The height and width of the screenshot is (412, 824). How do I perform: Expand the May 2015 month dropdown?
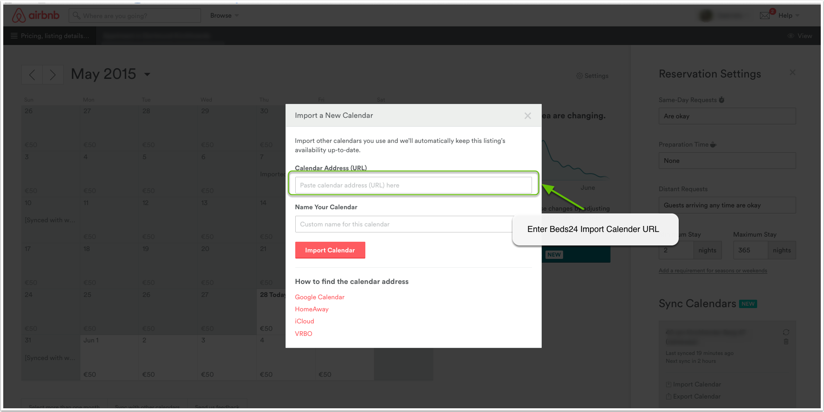(x=148, y=74)
